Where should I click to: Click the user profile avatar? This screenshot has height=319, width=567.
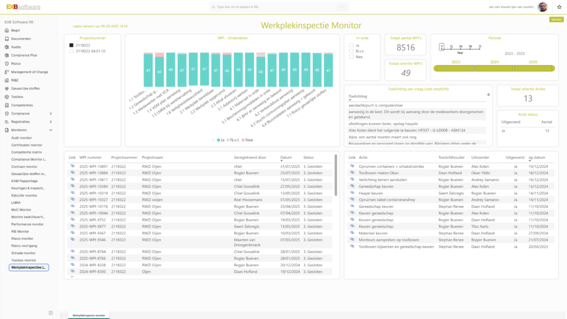pyautogui.click(x=543, y=7)
